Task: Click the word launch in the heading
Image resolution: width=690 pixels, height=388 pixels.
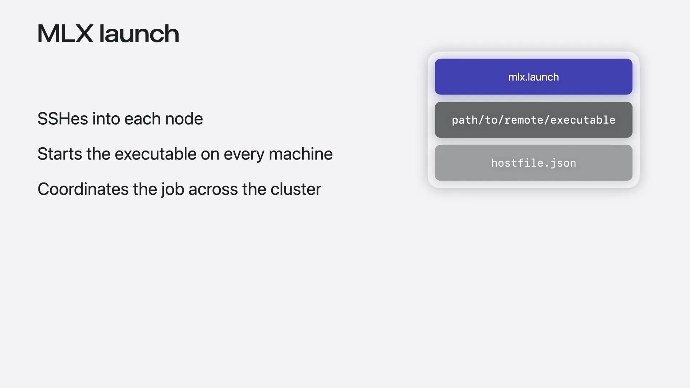Action: (139, 34)
